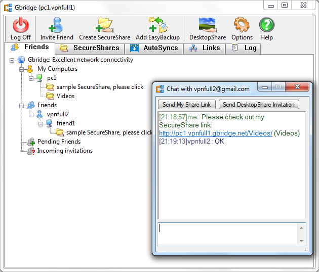Collapse the pc1 tree node
This screenshot has width=319, height=272.
tap(31, 78)
